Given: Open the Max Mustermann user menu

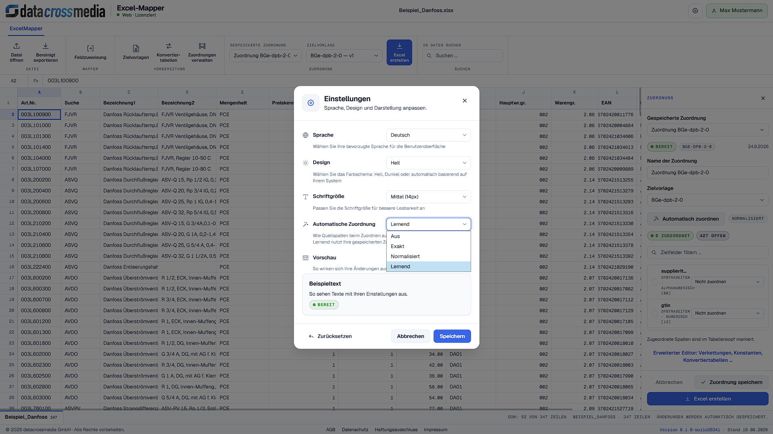Looking at the screenshot, I should coord(737,11).
